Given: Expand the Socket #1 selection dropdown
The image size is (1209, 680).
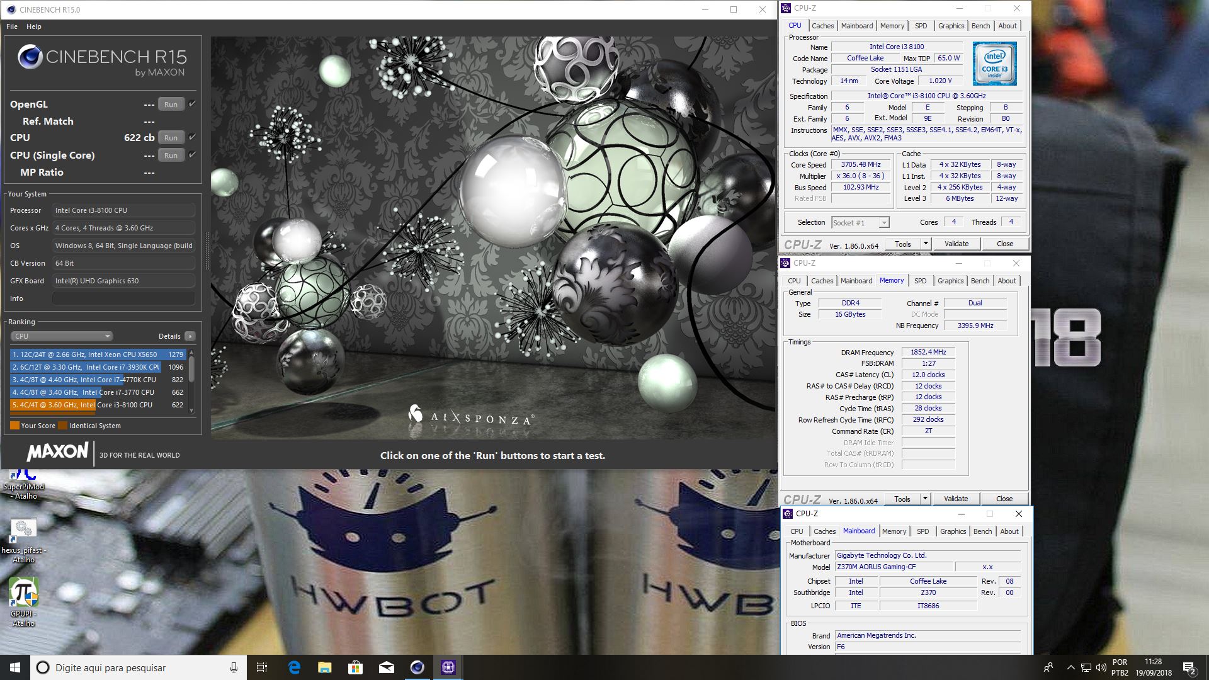Looking at the screenshot, I should click(884, 223).
